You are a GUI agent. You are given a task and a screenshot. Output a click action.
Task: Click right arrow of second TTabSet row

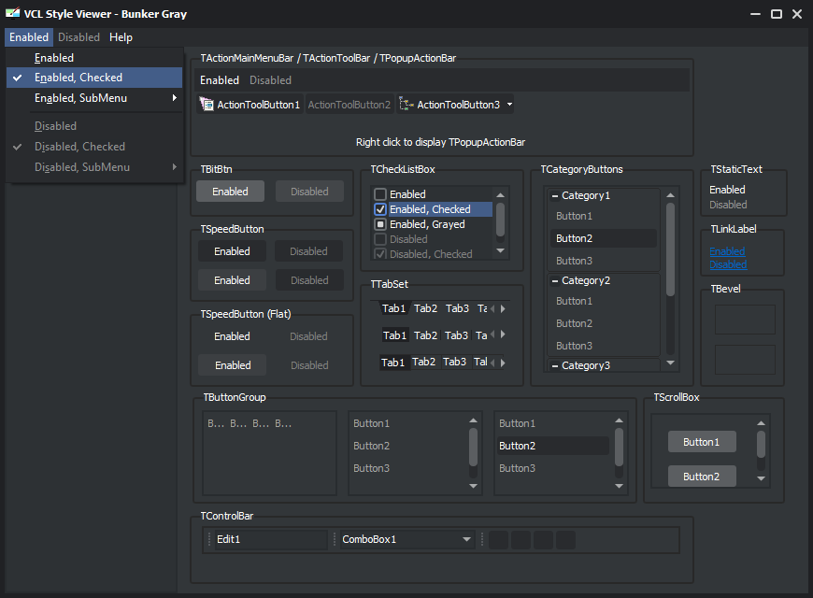click(503, 335)
